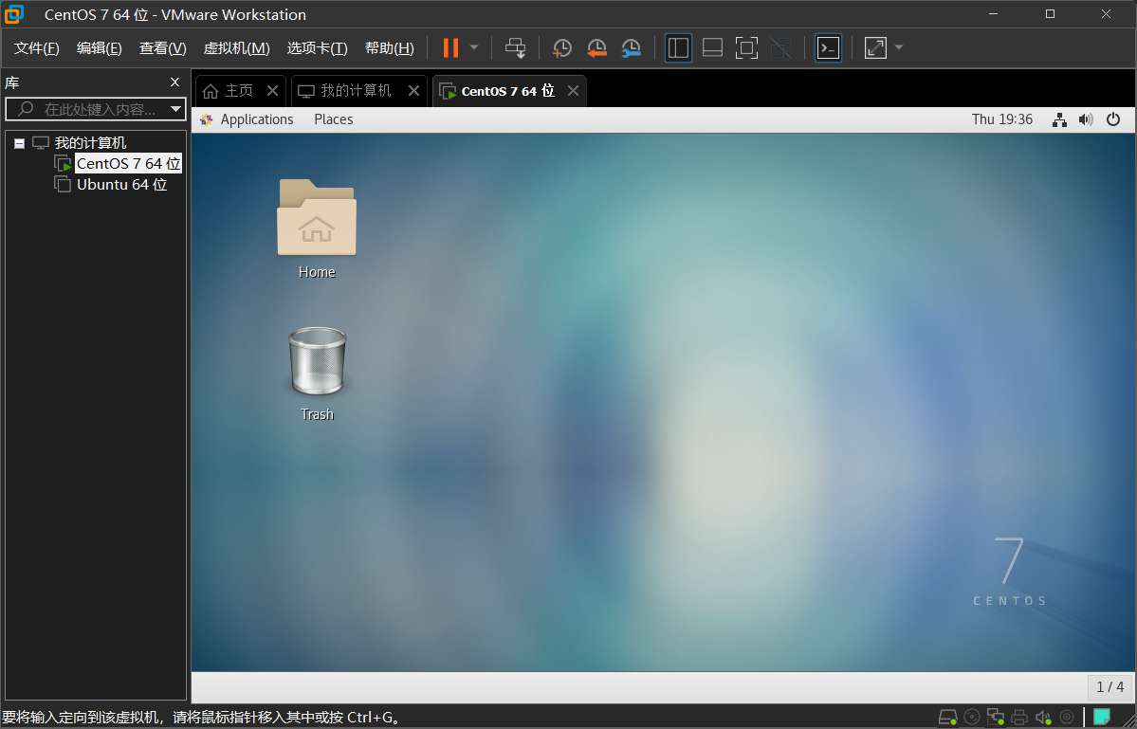Toggle the thumbnail bar view

[x=713, y=47]
